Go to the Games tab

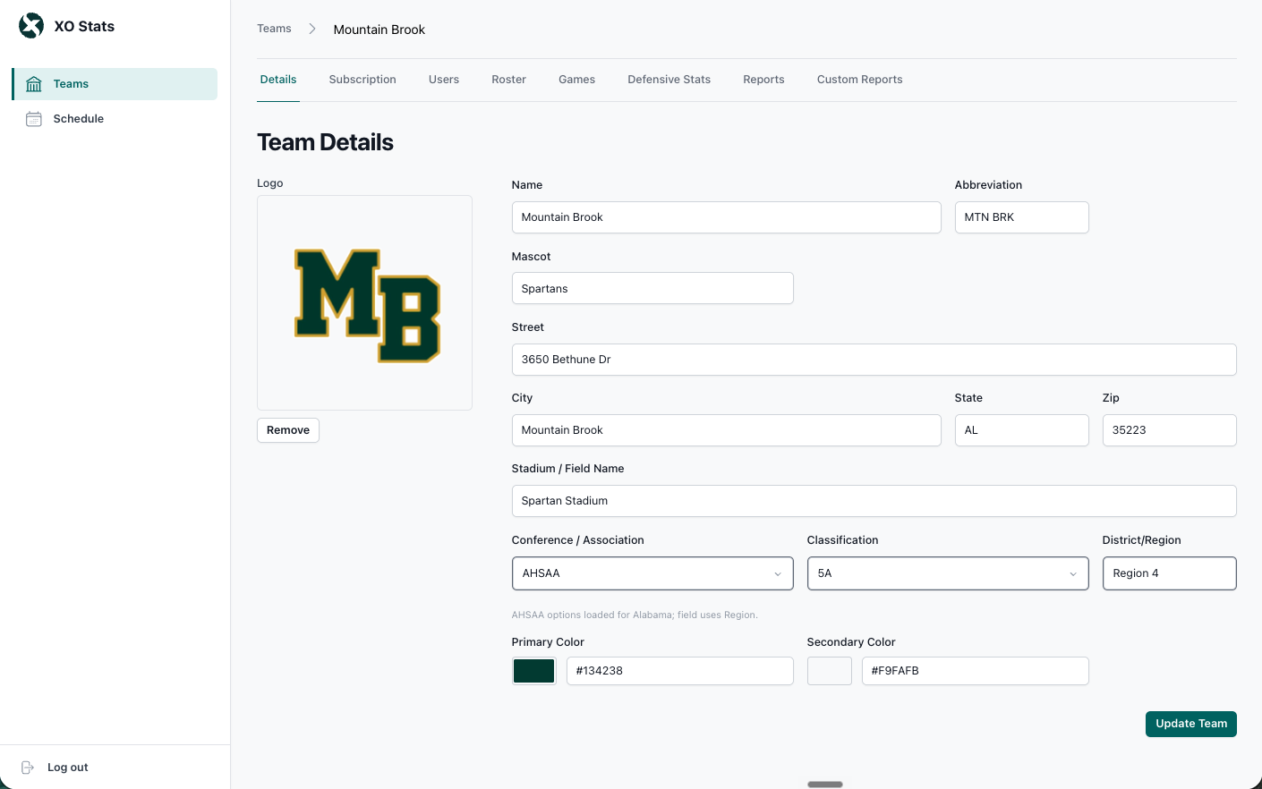[x=576, y=80]
